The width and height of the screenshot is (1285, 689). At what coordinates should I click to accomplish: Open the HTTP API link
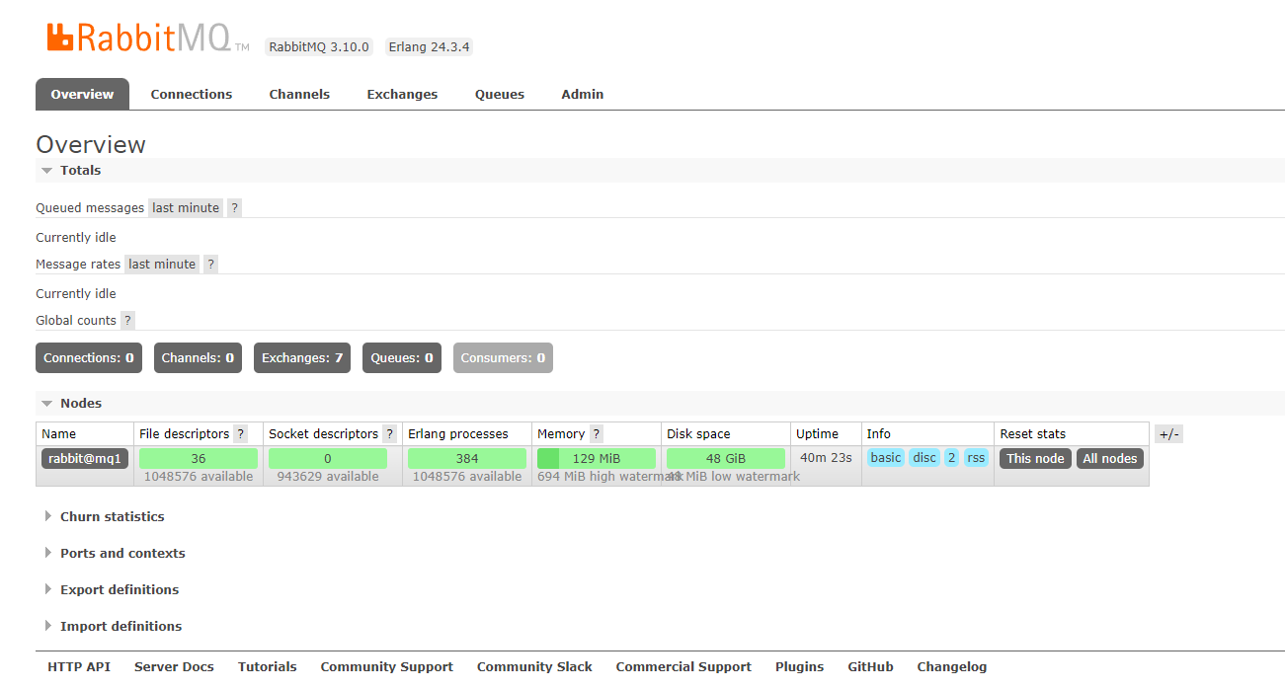tap(79, 667)
